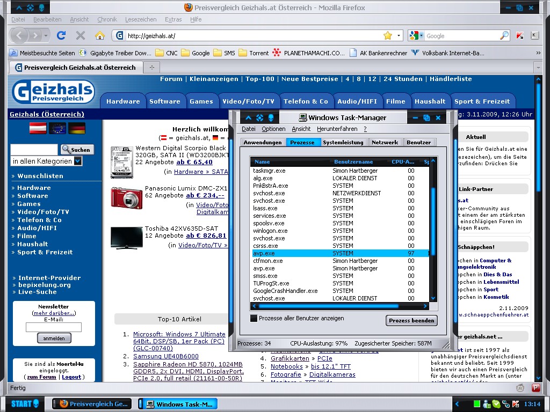Switch to the Netzwerk tab
The width and height of the screenshot is (550, 412).
385,142
